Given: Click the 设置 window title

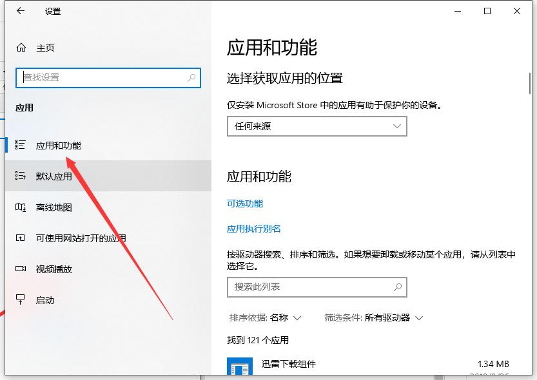Looking at the screenshot, I should [52, 12].
